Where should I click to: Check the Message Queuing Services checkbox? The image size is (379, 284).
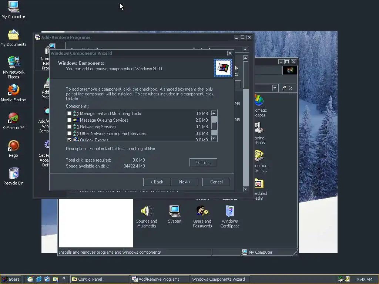click(x=69, y=120)
